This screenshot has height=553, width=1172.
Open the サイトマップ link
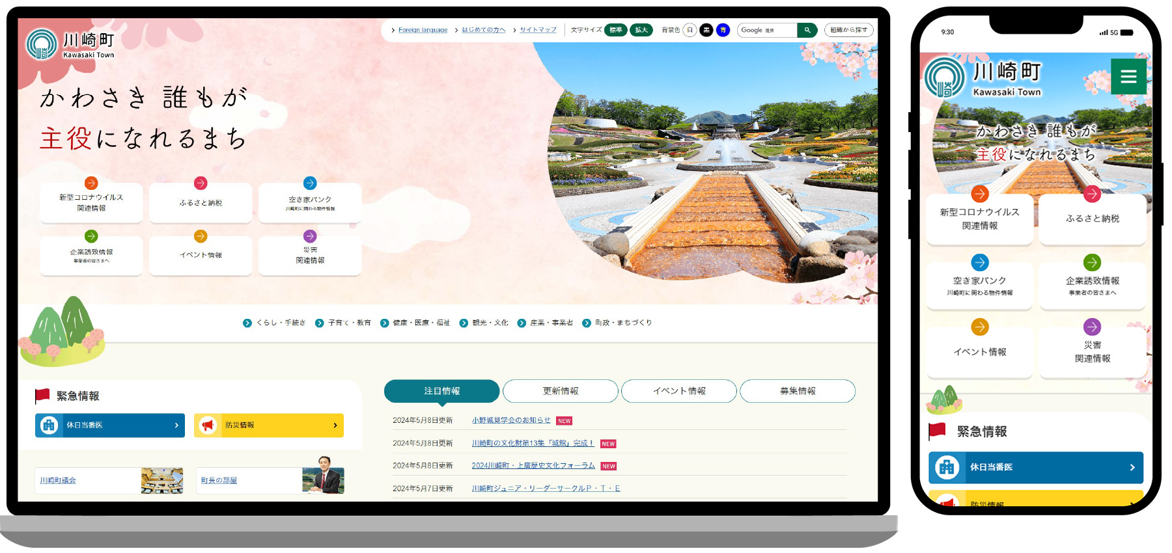(x=538, y=30)
